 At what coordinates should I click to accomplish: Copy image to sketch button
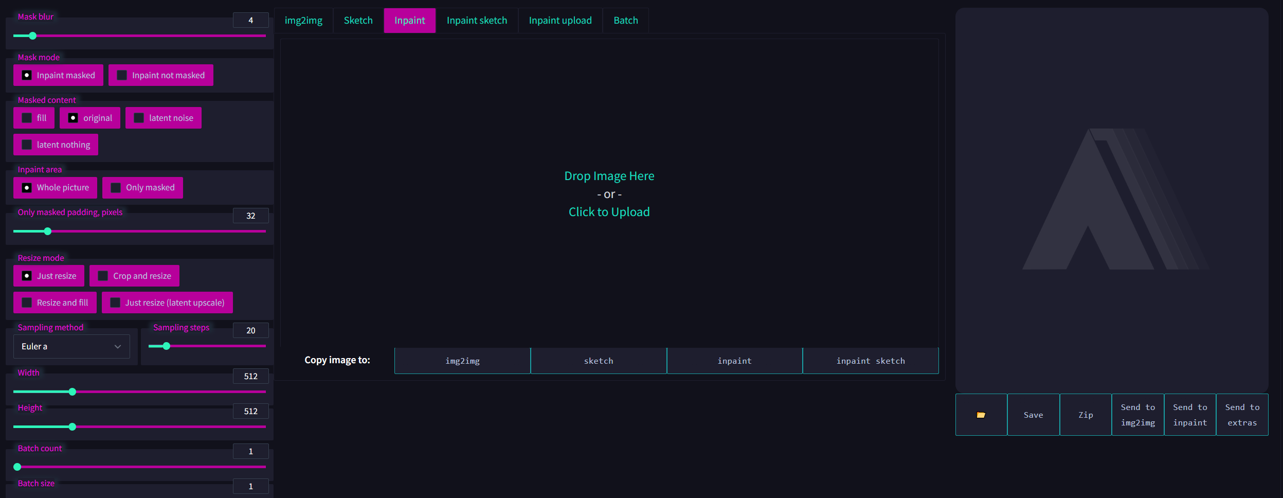pos(599,361)
